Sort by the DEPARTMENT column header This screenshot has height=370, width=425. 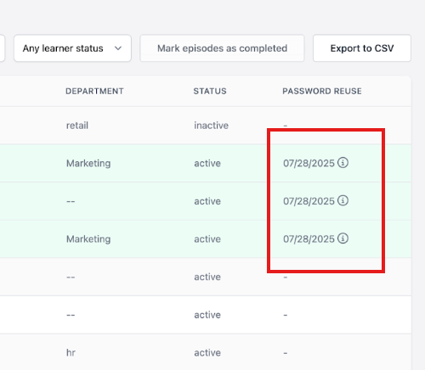(x=94, y=91)
